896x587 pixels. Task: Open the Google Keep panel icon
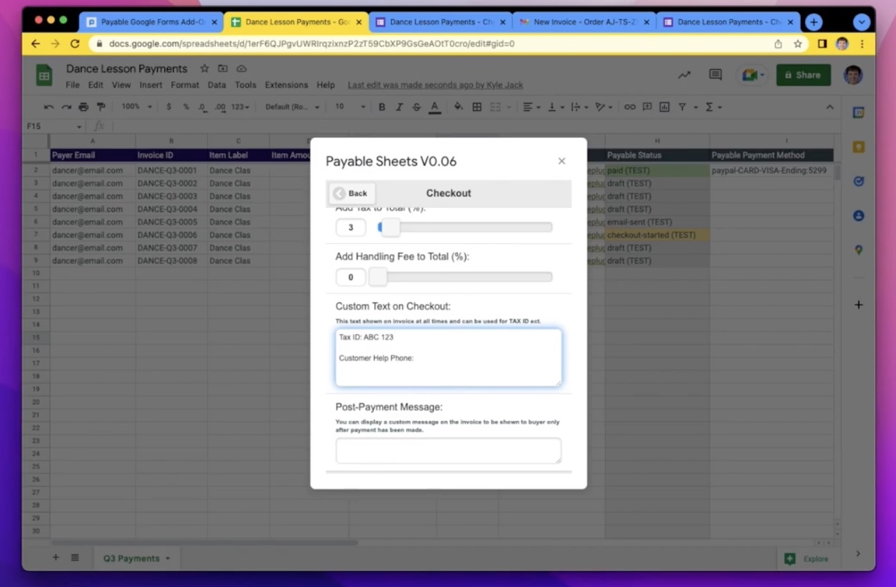(858, 148)
